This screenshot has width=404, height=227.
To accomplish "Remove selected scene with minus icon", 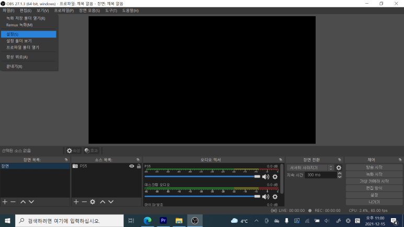I will coord(13,202).
